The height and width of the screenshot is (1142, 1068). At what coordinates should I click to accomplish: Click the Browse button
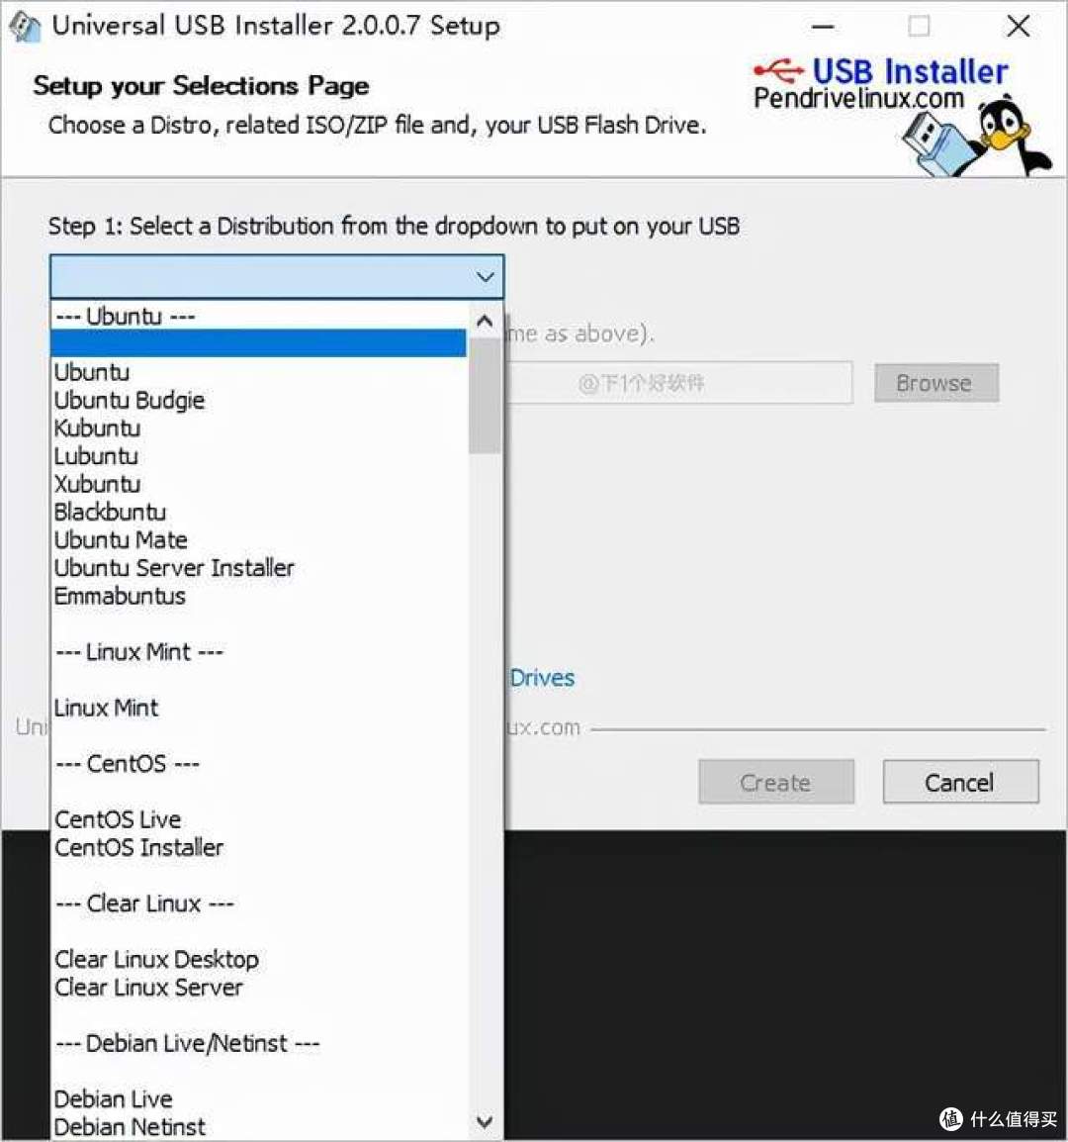point(936,383)
